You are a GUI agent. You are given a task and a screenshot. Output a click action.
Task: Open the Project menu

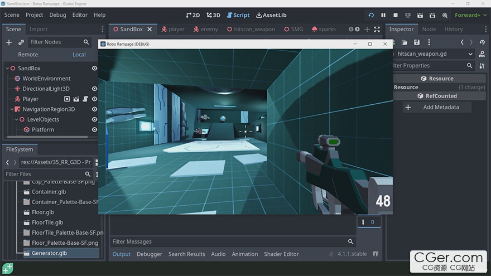[34, 15]
